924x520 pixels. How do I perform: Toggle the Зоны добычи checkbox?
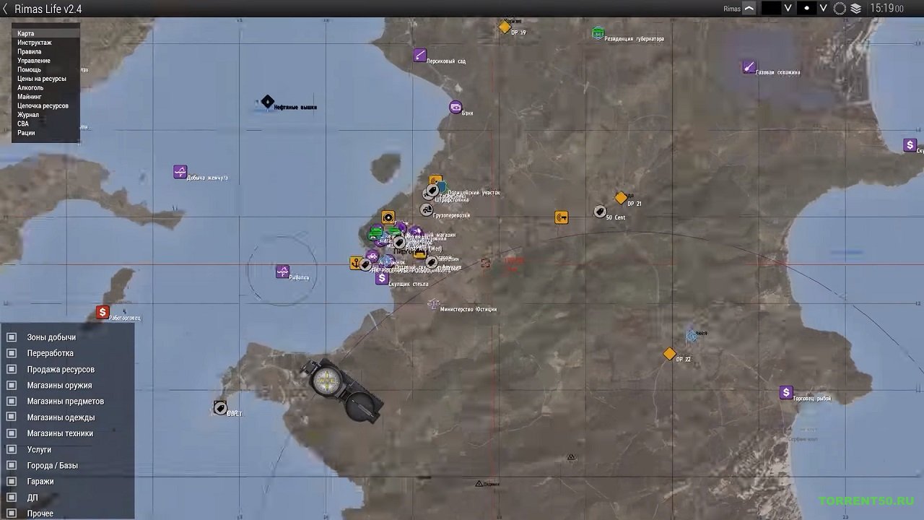[x=12, y=337]
